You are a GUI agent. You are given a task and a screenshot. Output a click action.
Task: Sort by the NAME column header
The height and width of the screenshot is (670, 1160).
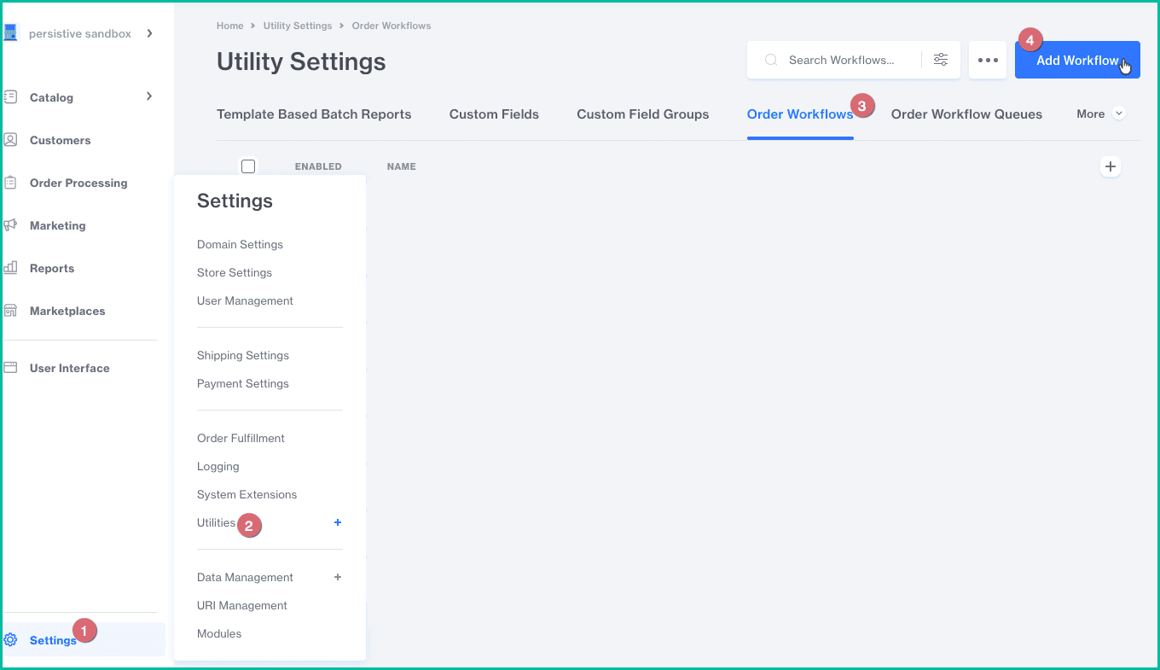point(401,166)
